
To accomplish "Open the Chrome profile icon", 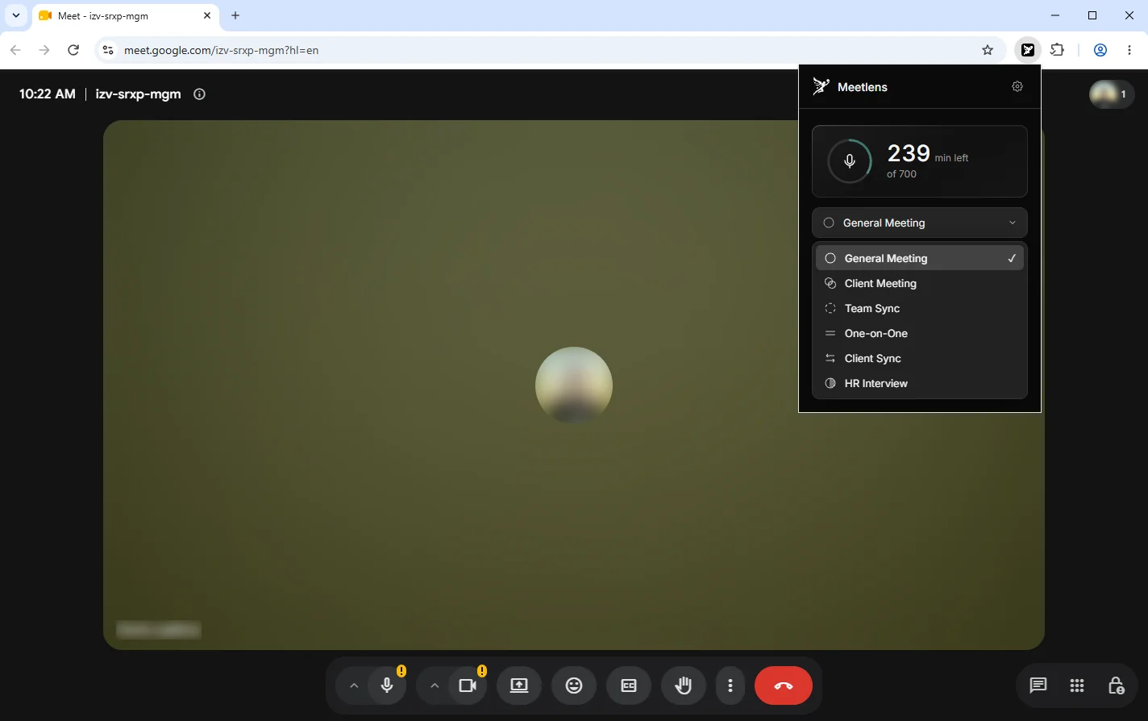I will pyautogui.click(x=1100, y=50).
